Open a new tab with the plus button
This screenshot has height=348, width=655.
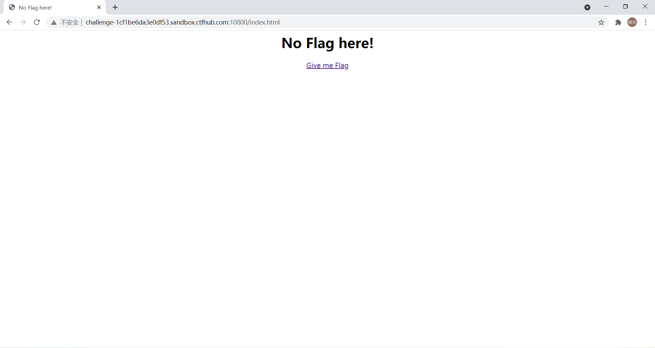[115, 7]
